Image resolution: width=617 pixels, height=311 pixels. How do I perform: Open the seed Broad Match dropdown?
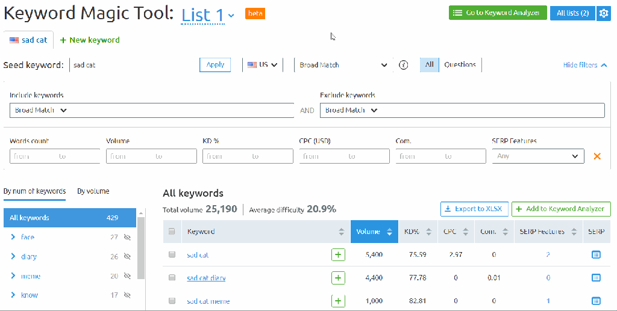[343, 65]
